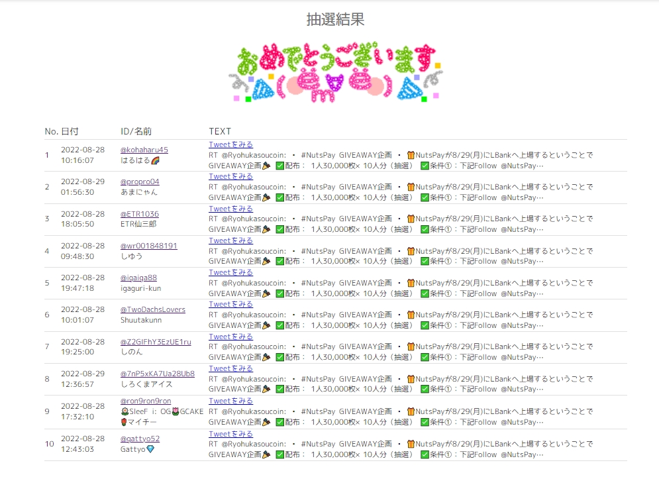Click the name 'しのん'

click(132, 352)
